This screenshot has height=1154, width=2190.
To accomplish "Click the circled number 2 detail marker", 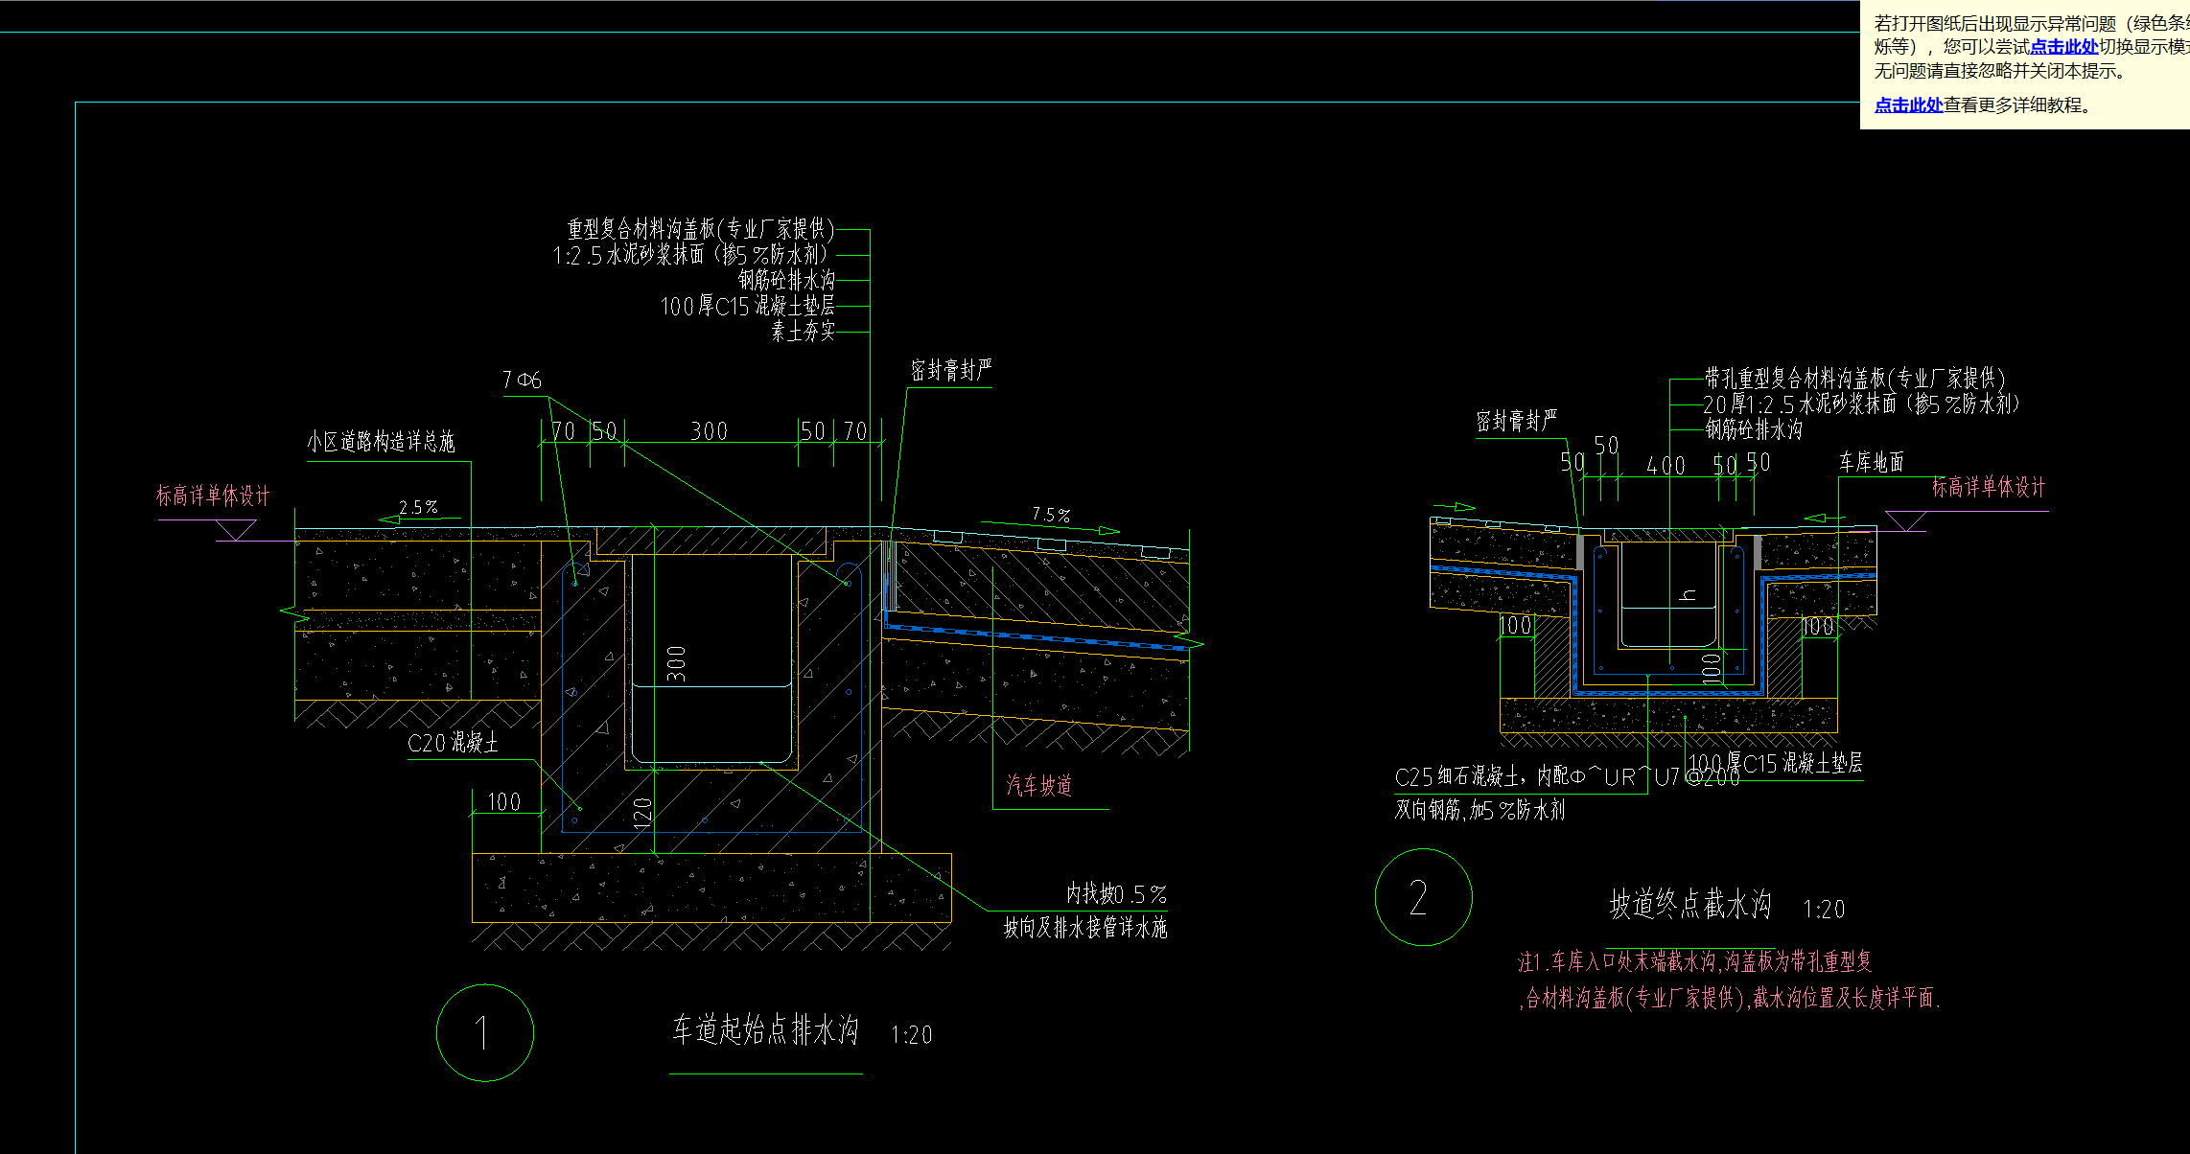I will click(1423, 898).
